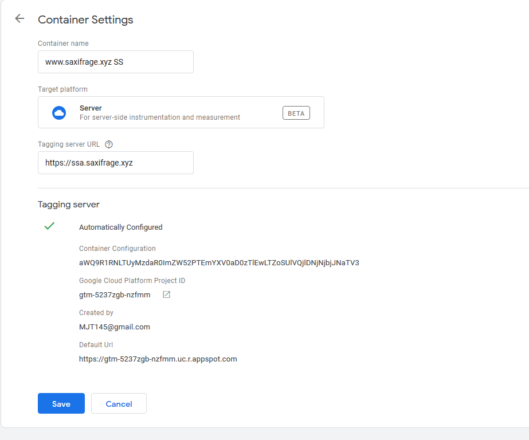Click the BETA badge
529x440 pixels.
coord(296,113)
